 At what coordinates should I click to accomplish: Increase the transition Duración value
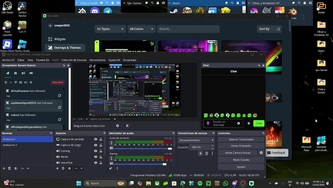point(212,146)
